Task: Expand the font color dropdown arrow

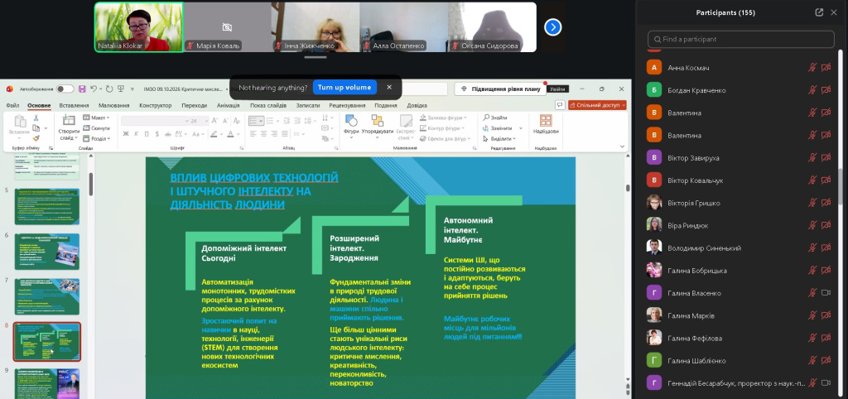Action: [238, 134]
